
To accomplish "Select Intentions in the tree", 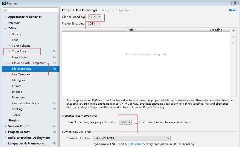I will click(x=19, y=97).
